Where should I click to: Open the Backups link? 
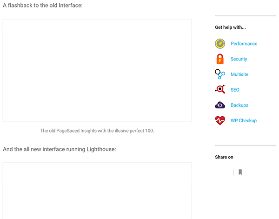click(239, 105)
